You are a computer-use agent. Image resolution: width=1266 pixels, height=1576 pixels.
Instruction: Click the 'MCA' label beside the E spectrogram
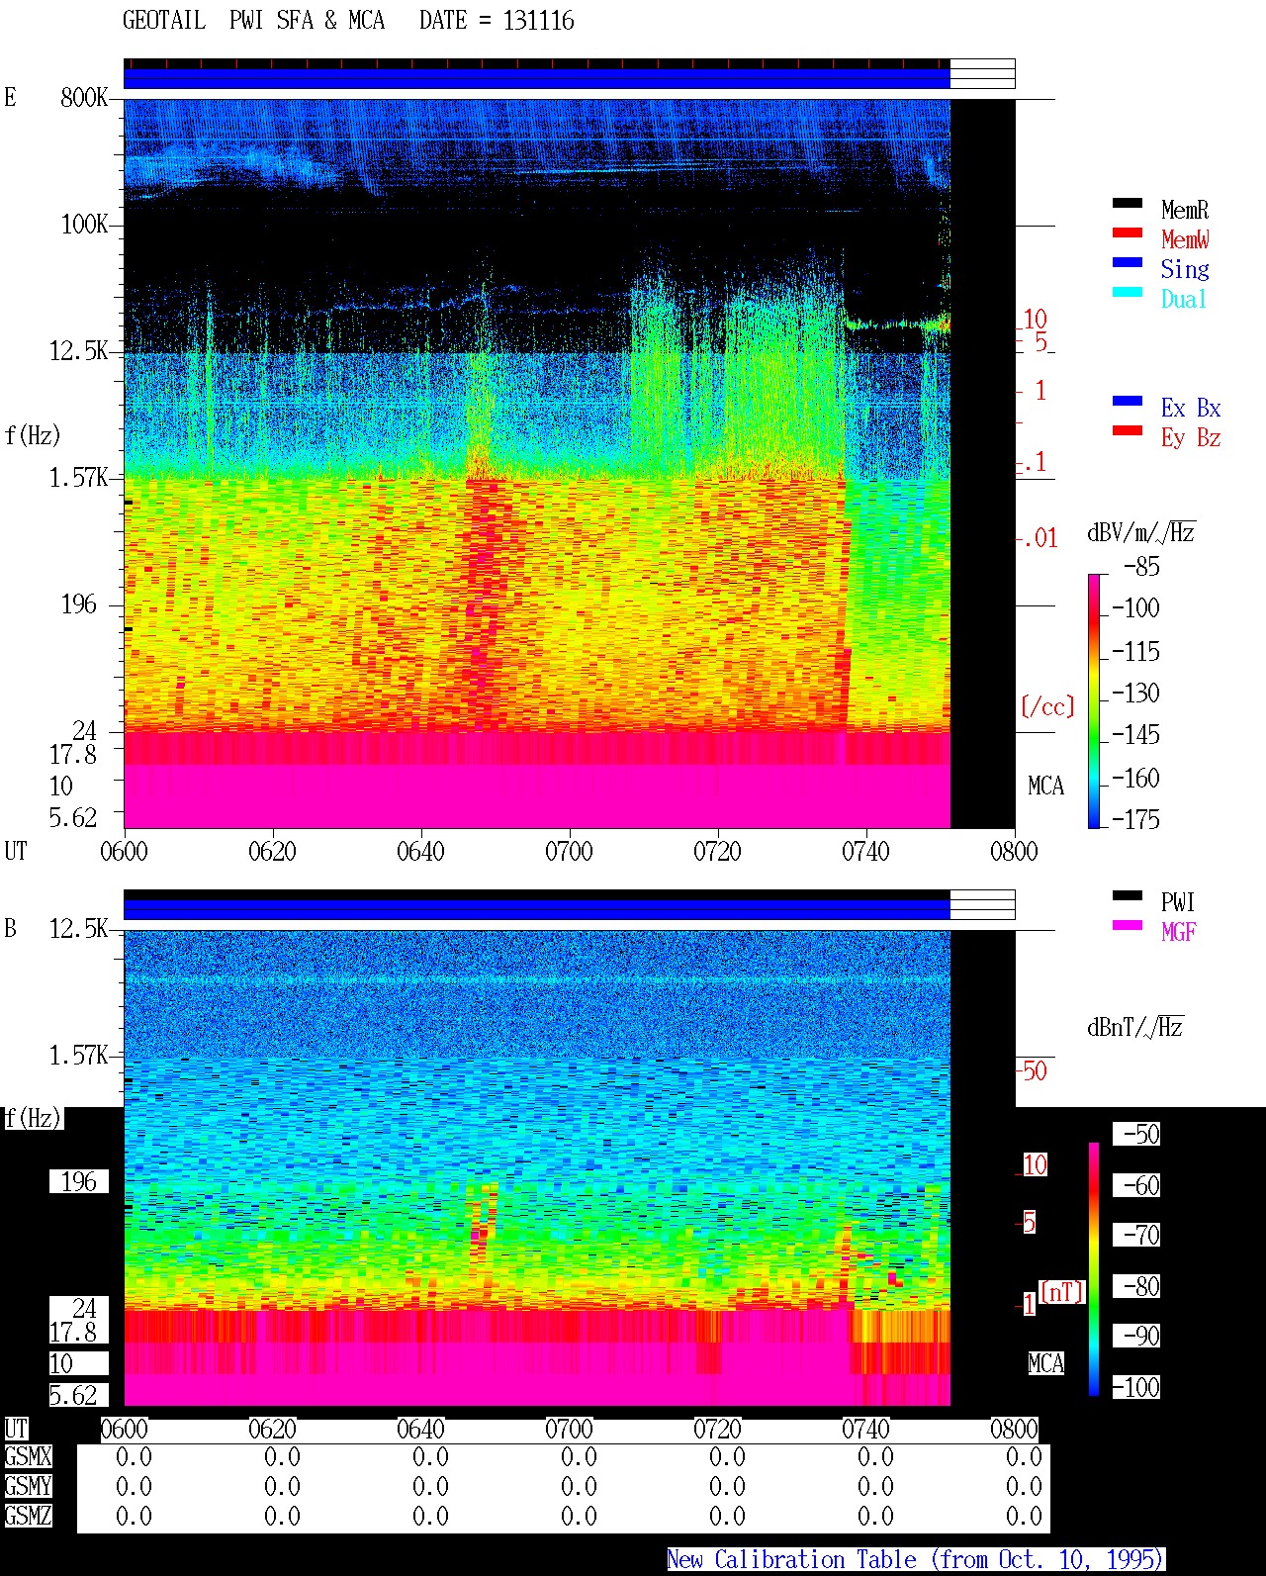[1045, 787]
